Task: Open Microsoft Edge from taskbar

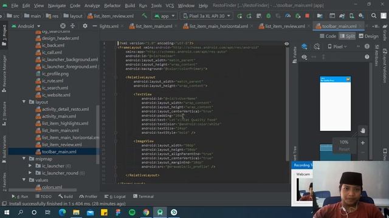Action: tap(62, 213)
